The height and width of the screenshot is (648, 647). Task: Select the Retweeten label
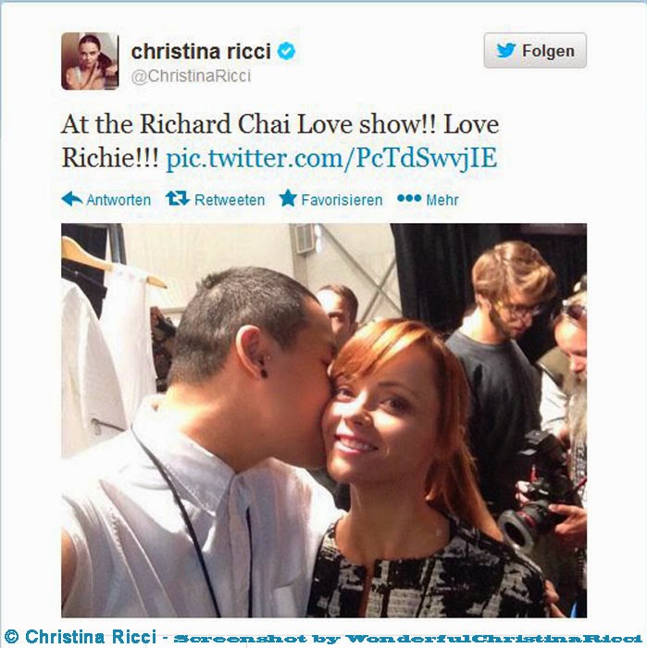point(230,200)
